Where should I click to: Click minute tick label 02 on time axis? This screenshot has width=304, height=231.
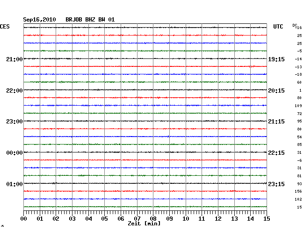point(56,219)
